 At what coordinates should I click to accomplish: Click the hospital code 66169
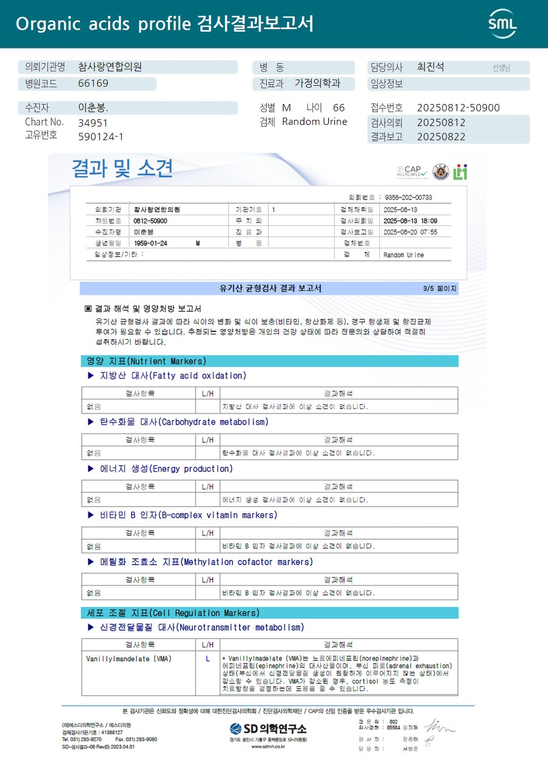coord(93,83)
